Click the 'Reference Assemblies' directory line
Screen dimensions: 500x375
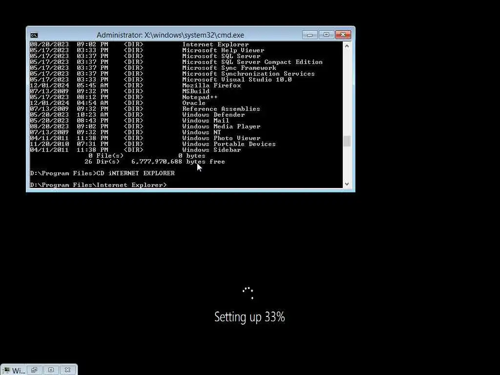pos(145,109)
